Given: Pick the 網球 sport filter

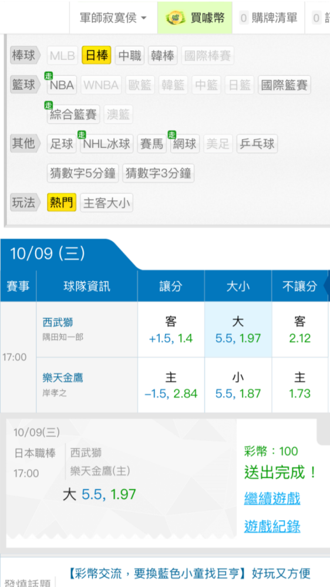Looking at the screenshot, I should 185,144.
